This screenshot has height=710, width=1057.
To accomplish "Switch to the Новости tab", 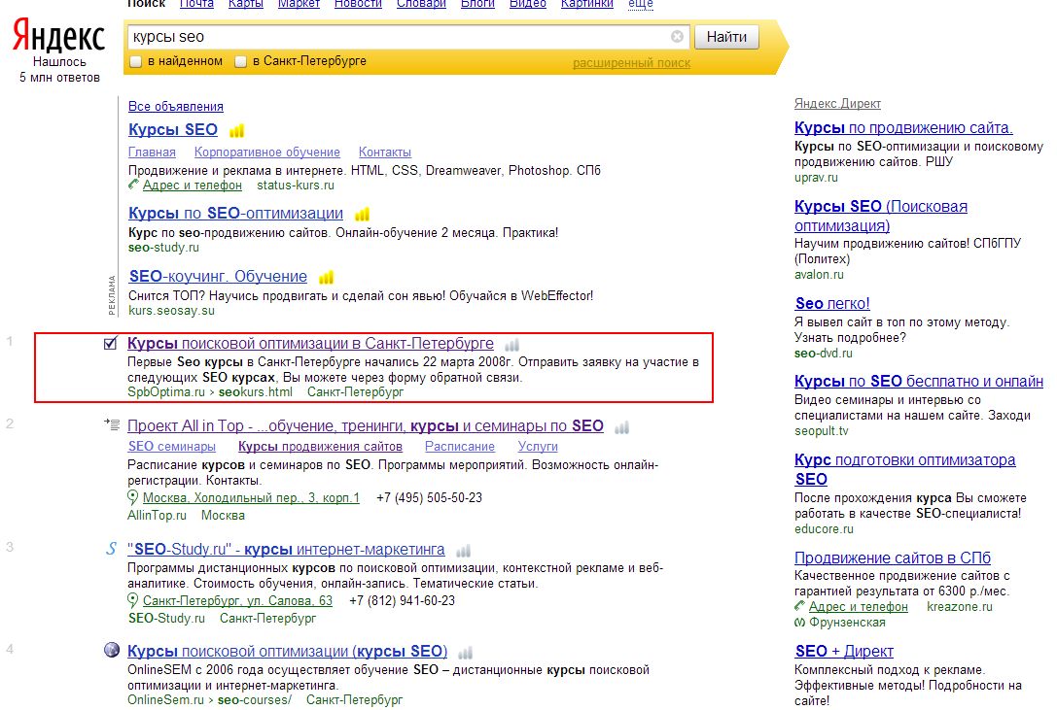I will (x=358, y=4).
